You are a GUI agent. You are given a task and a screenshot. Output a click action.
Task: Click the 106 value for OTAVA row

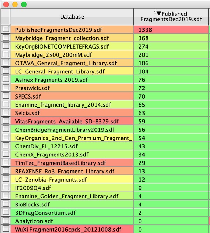pos(171,63)
